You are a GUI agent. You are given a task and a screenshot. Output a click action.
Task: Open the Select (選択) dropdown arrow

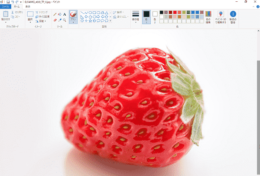[x=30, y=22]
